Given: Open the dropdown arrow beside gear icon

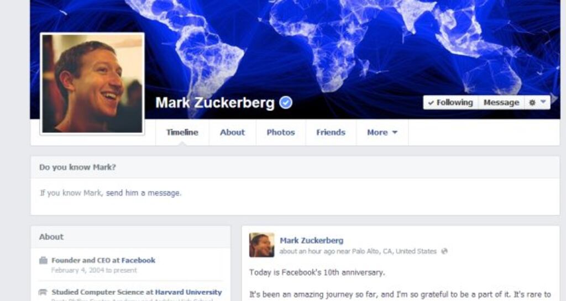Looking at the screenshot, I should (x=543, y=102).
